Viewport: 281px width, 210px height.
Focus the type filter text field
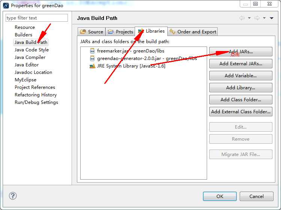tap(37, 18)
